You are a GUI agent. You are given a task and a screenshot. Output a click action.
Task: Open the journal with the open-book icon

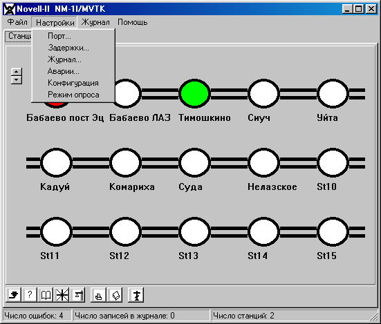pyautogui.click(x=46, y=295)
